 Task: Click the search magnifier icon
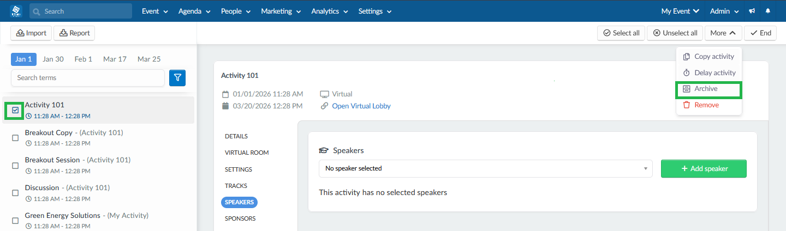(x=37, y=11)
